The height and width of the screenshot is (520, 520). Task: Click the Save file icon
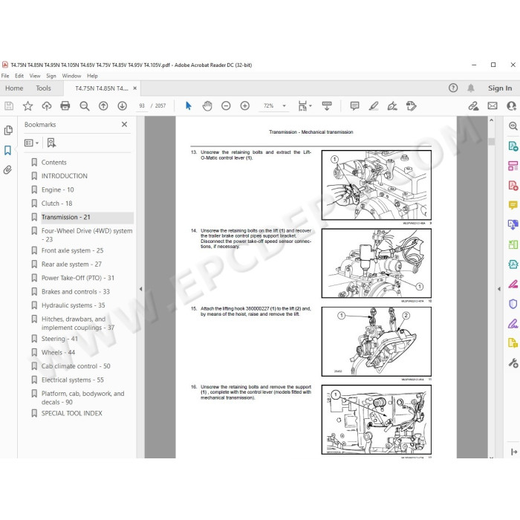(9, 105)
